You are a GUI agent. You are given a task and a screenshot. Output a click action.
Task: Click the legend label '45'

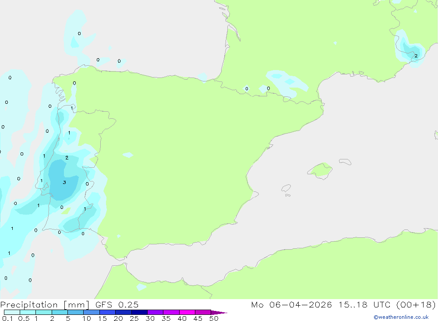click(x=198, y=318)
